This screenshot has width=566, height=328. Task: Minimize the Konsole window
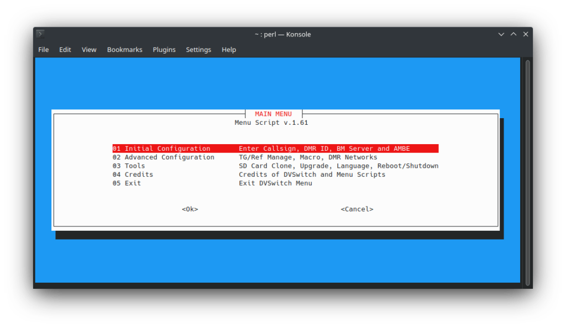(x=501, y=34)
